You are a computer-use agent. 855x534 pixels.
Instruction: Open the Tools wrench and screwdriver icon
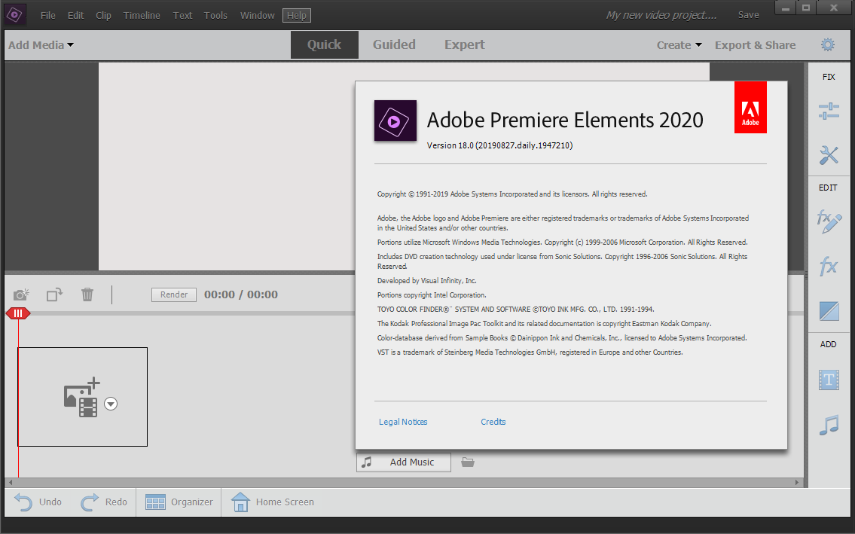(x=829, y=155)
